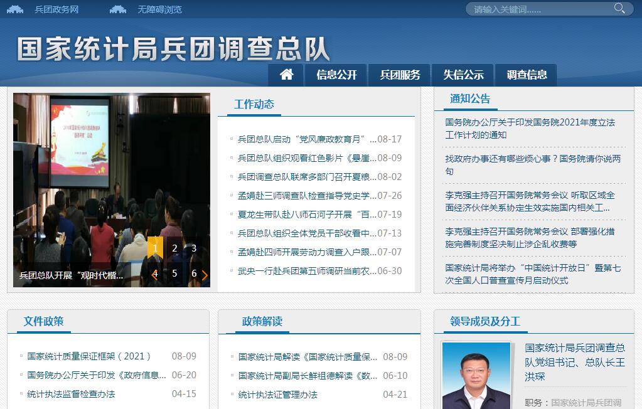Open the 国家统计质量保证框架（2021） document link

coord(89,356)
